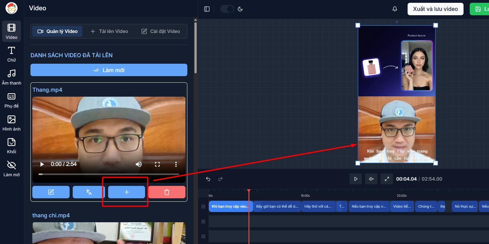Click the top-right canvas resize handle
489x244 pixels.
[436, 25]
